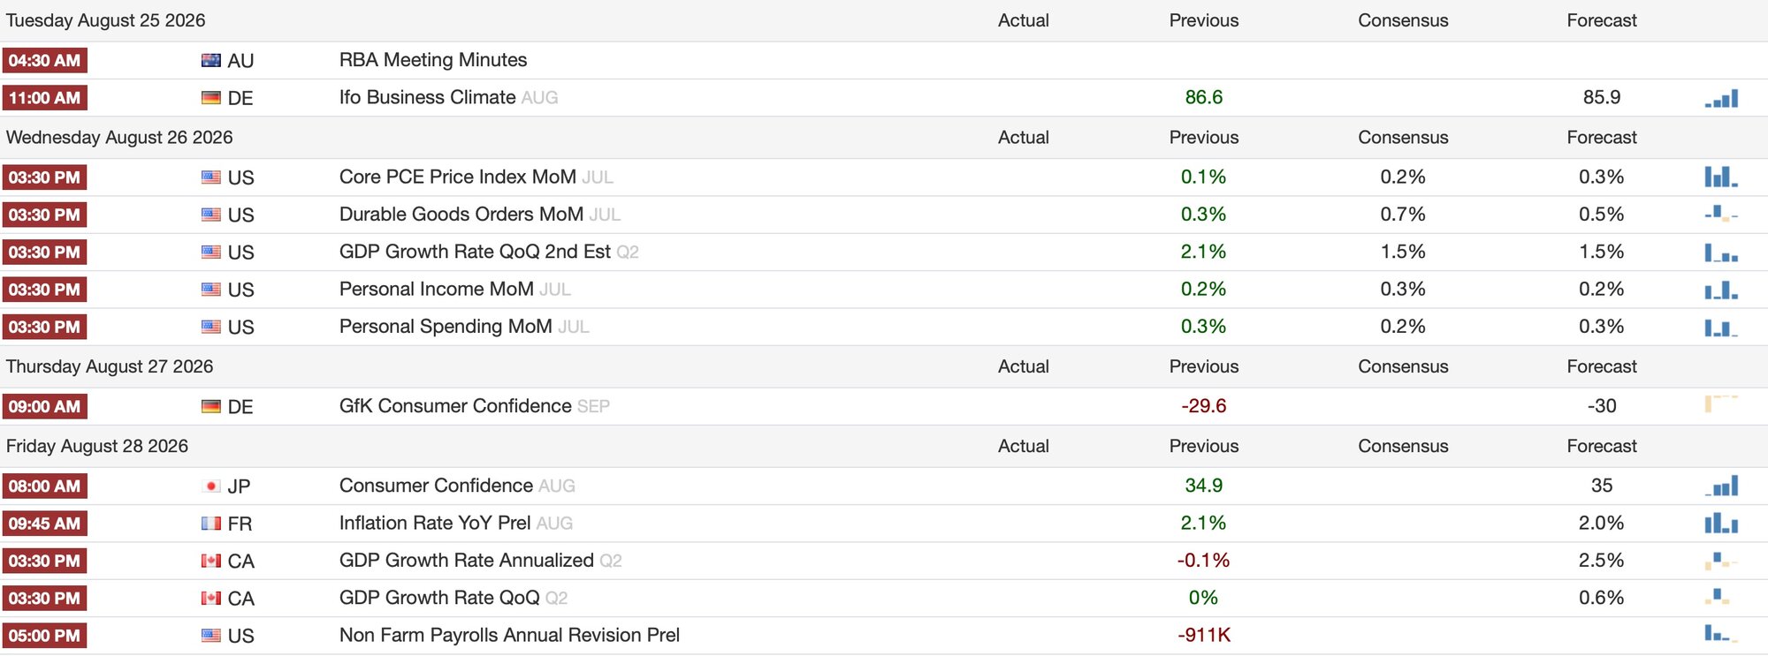The height and width of the screenshot is (656, 1768).
Task: Open the GfK Consumer Confidence chart icon
Action: [x=1721, y=404]
